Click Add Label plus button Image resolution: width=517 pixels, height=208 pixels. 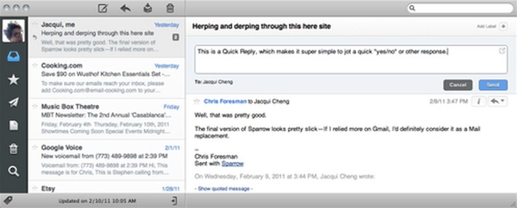pyautogui.click(x=503, y=26)
